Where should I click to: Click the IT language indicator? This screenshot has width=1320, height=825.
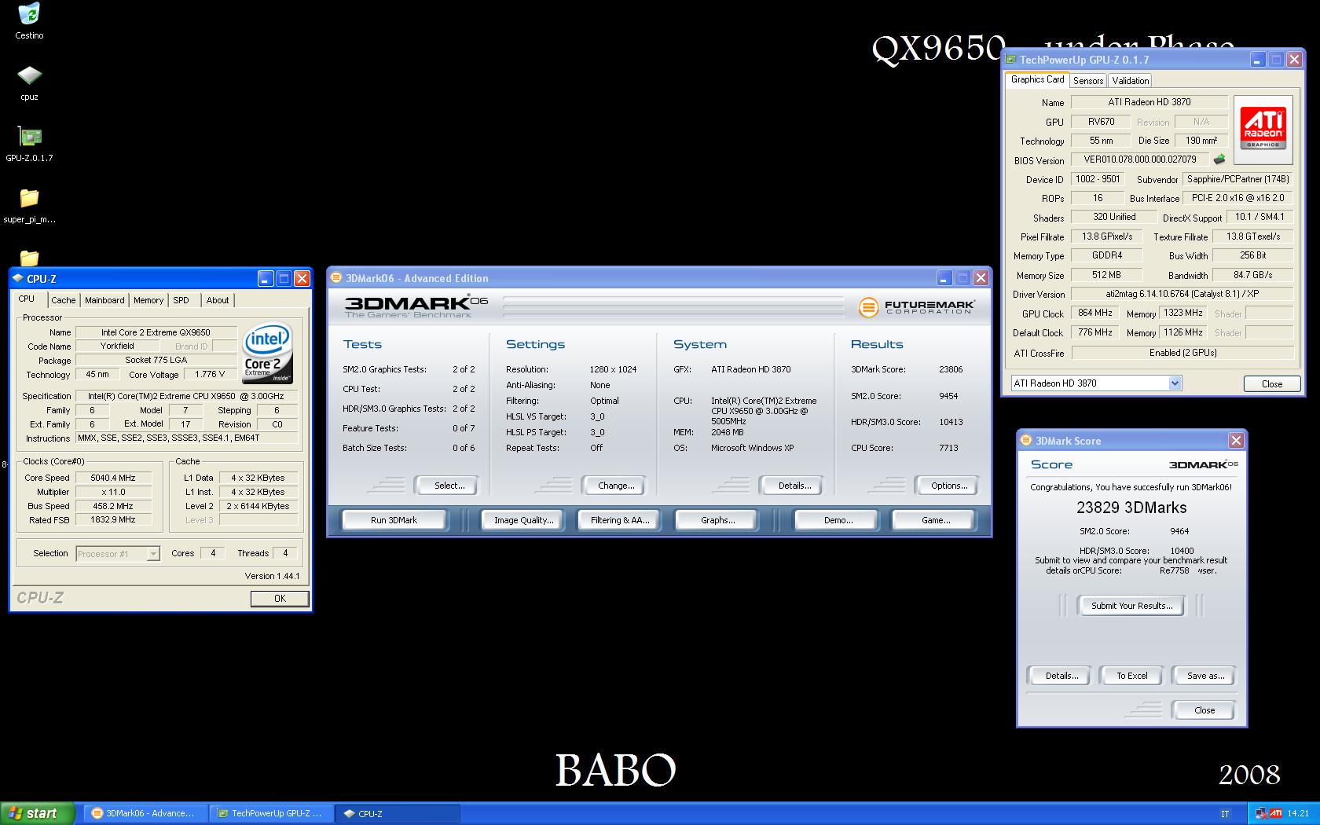pos(1224,813)
